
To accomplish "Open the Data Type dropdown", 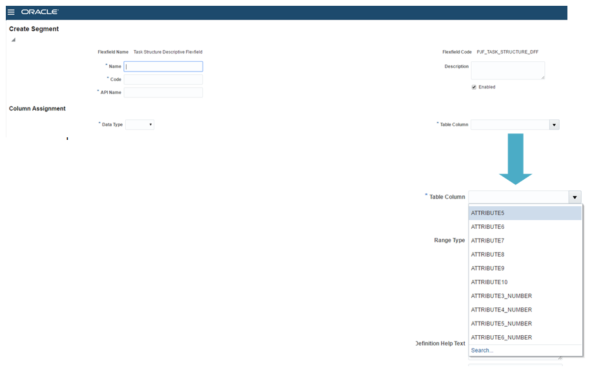I will point(139,124).
